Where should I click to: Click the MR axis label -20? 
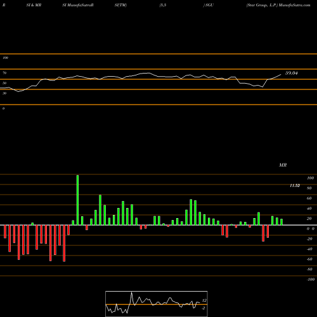pos(309,239)
